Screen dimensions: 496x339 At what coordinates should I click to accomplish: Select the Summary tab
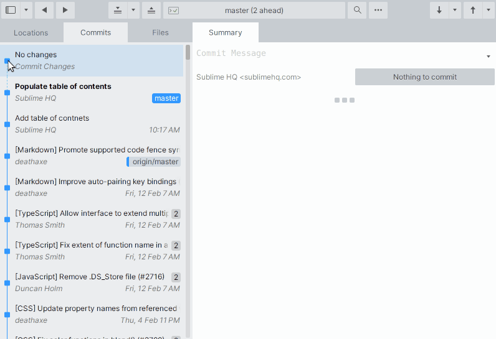[x=225, y=32]
